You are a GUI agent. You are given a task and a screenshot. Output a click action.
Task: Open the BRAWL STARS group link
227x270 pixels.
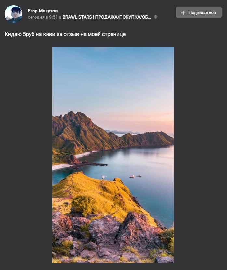point(107,17)
